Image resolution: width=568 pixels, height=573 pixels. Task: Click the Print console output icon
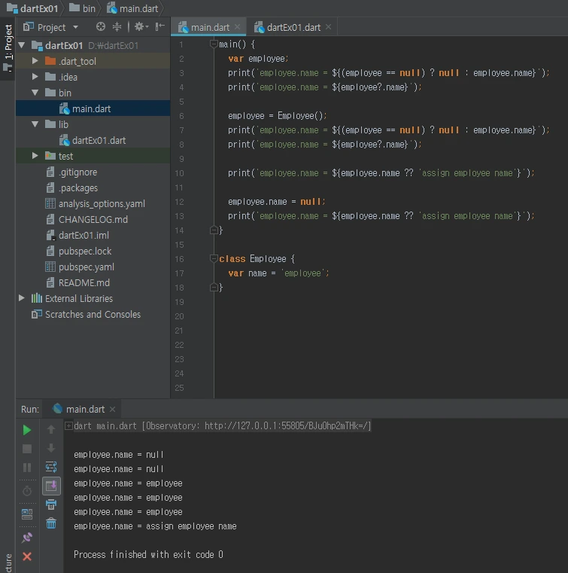[x=51, y=504]
